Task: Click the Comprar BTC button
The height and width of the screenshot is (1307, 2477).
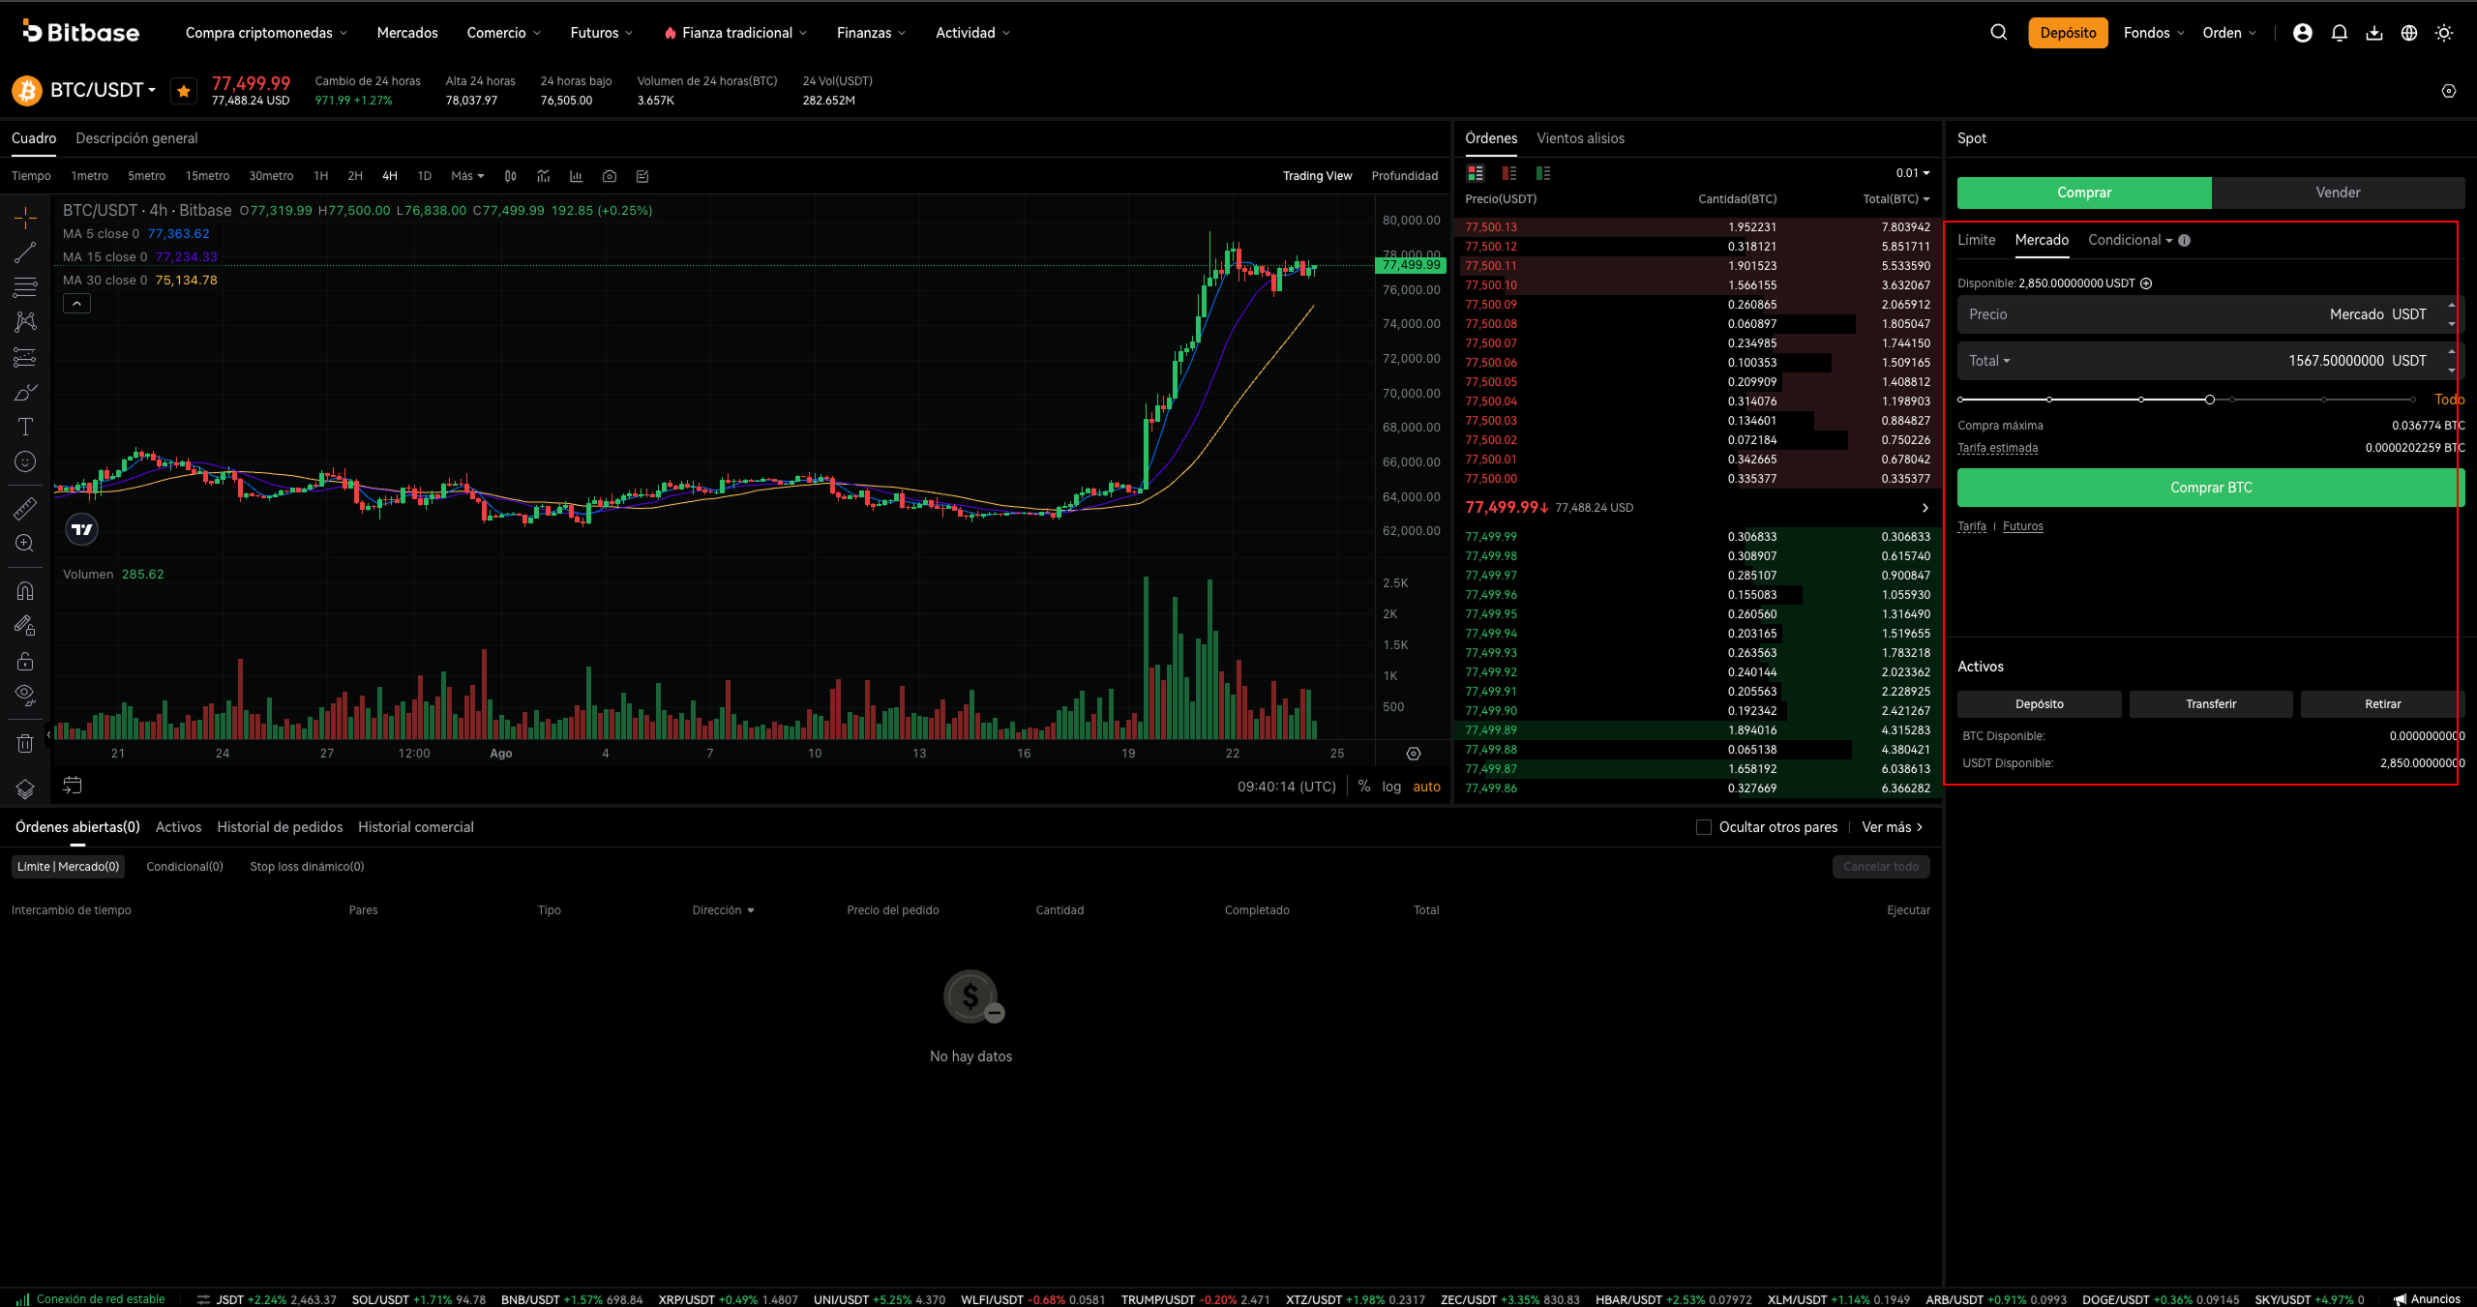Action: pyautogui.click(x=2211, y=488)
